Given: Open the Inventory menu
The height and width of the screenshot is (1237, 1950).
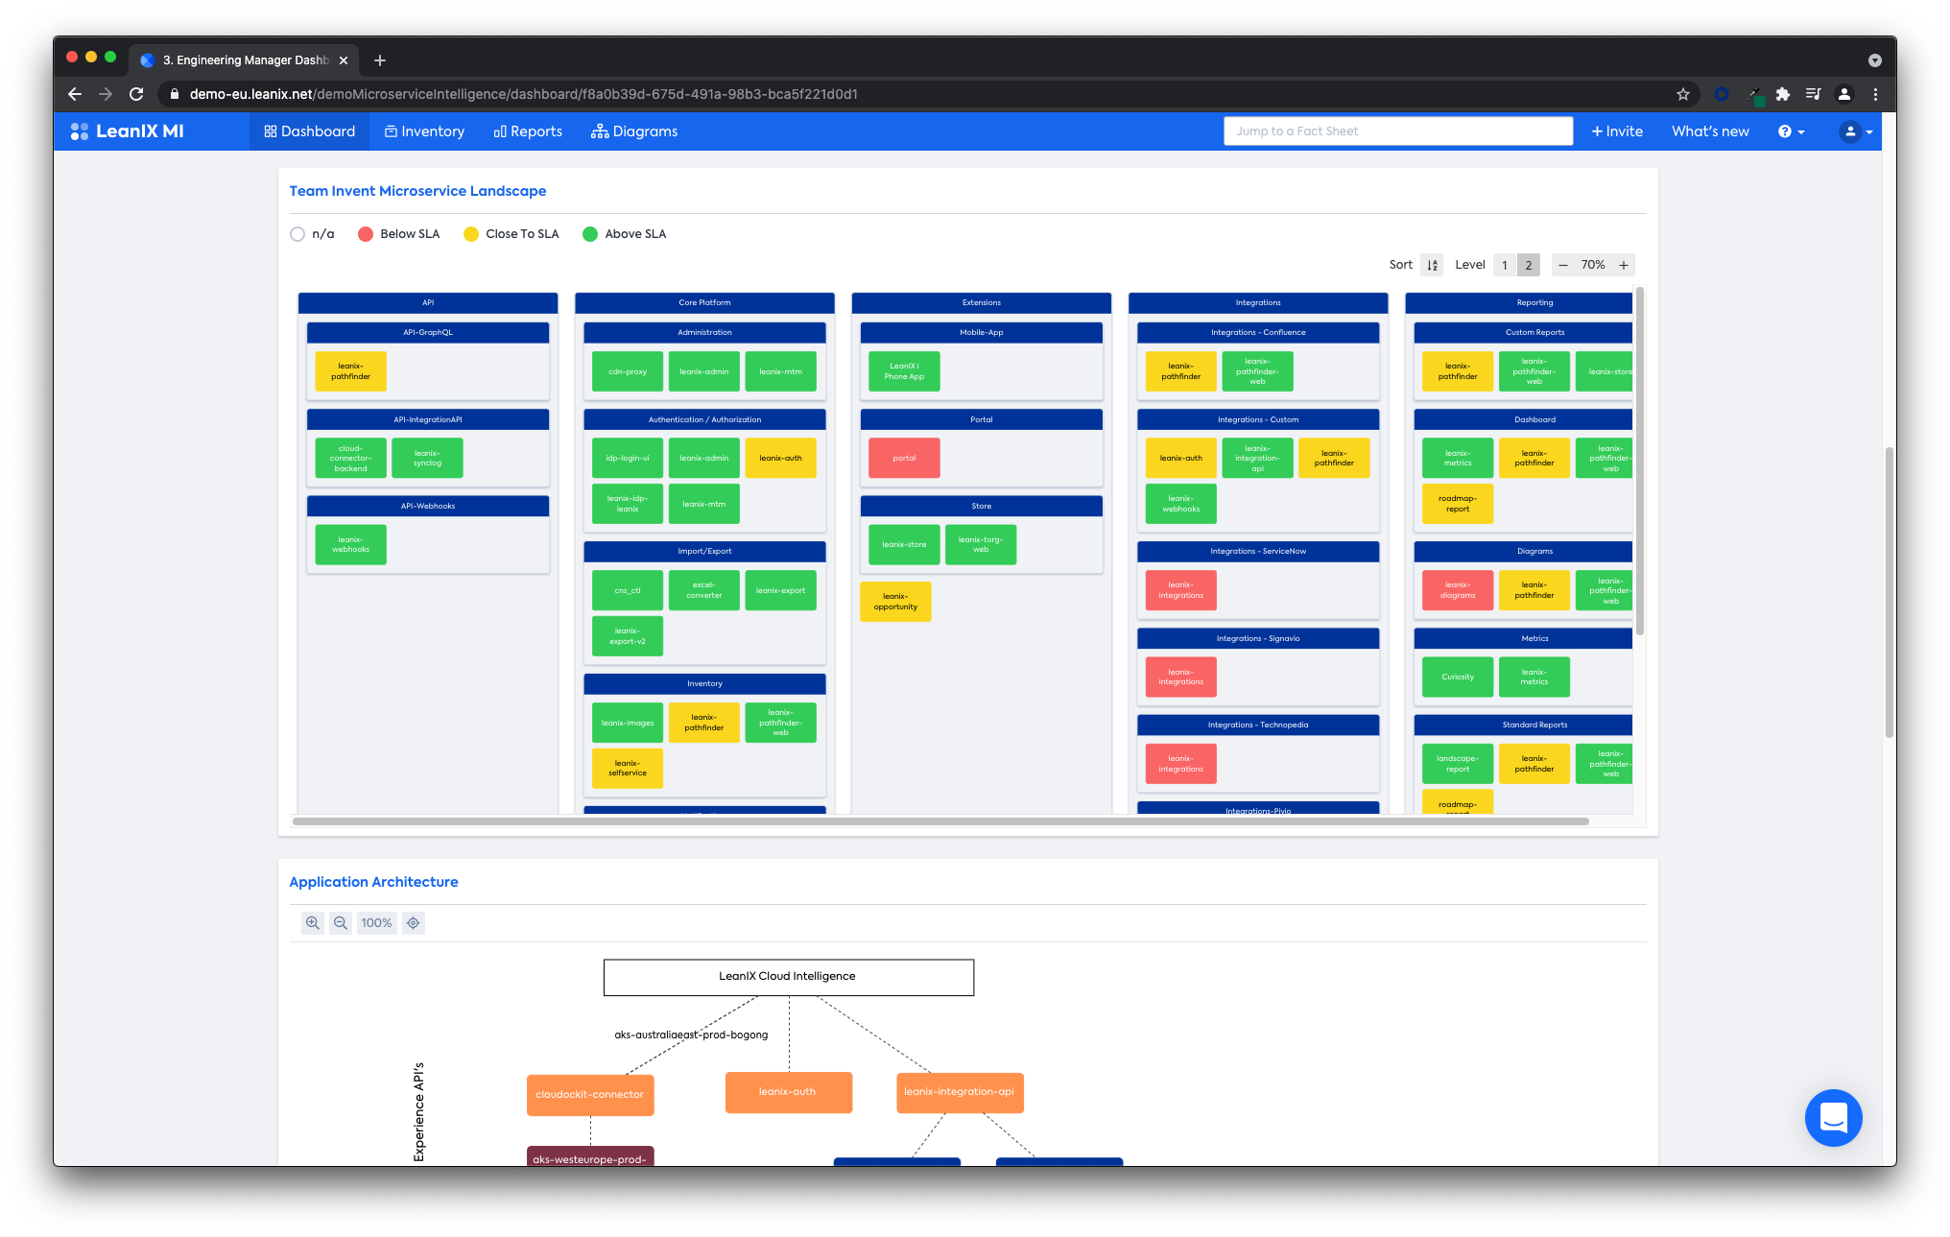Looking at the screenshot, I should tap(424, 131).
